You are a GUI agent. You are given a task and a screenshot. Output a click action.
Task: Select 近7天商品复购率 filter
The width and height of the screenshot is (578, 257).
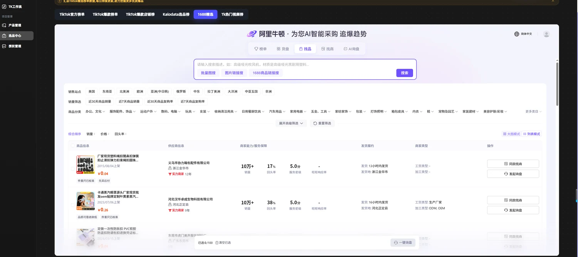193,102
